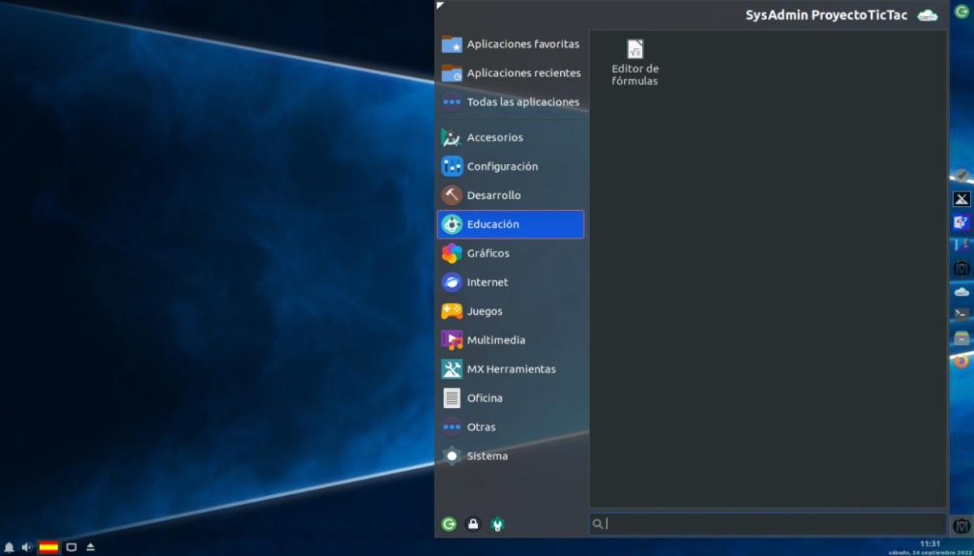Viewport: 974px width, 556px height.
Task: Open the notifications bell icon
Action: (9, 547)
